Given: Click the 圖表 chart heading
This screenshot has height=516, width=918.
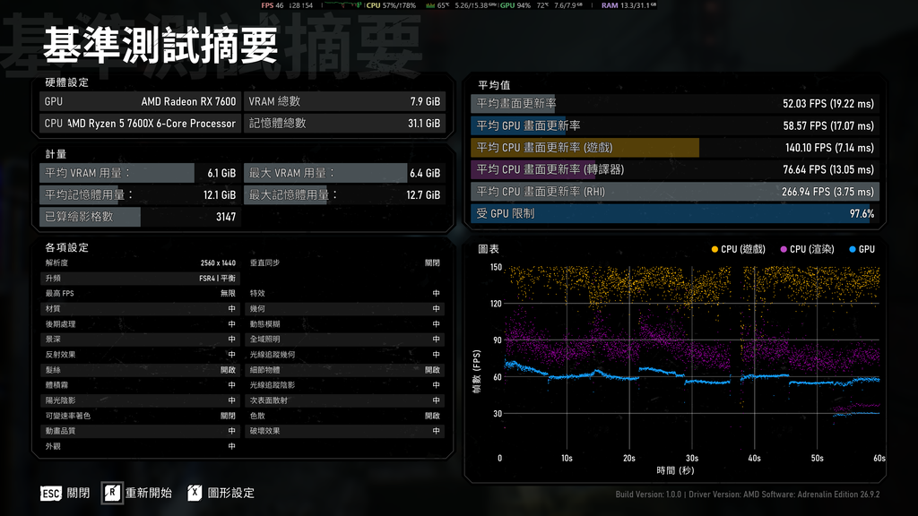Looking at the screenshot, I should coord(489,249).
